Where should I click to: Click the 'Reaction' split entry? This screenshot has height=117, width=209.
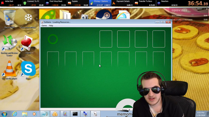coord(167,3)
